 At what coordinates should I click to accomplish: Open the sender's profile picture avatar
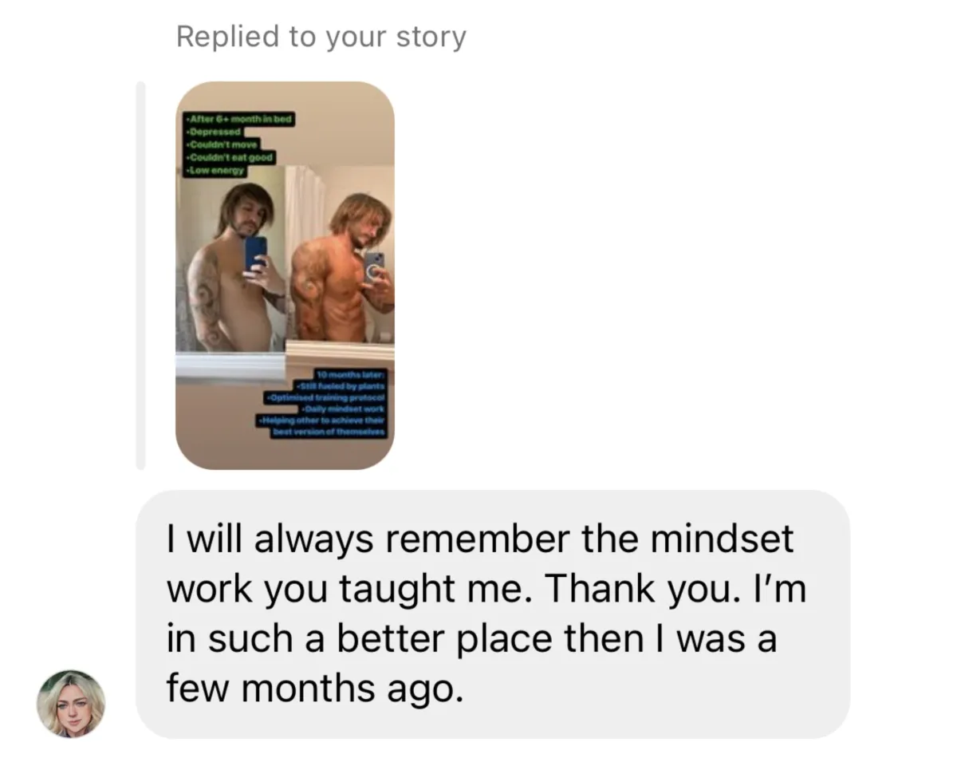(x=71, y=703)
